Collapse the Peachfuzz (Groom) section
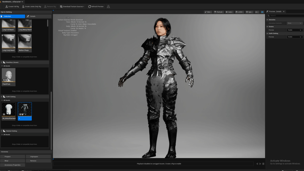 coord(2,62)
